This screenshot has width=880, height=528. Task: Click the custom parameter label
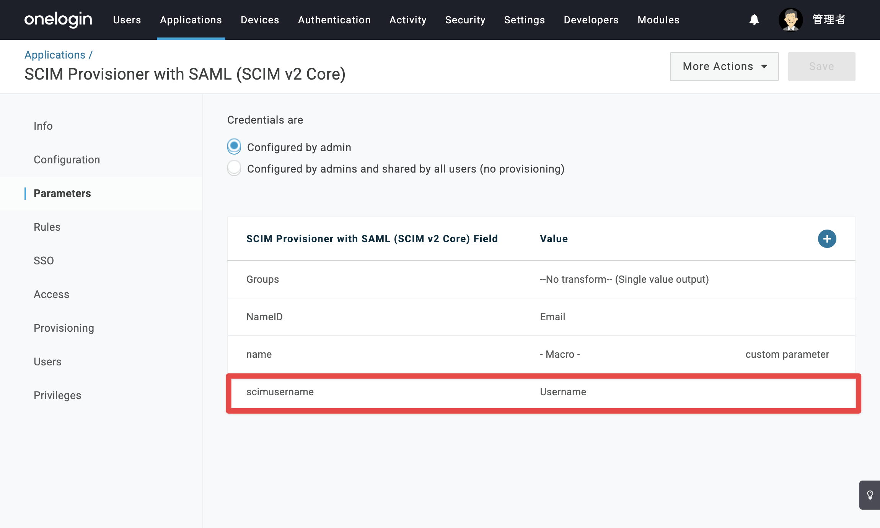point(787,354)
